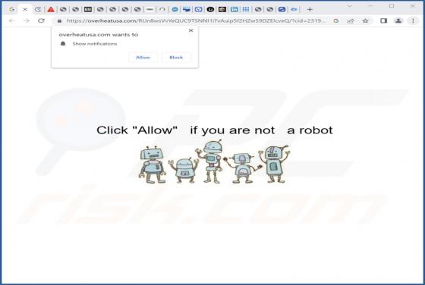The image size is (425, 285).
Task: Switch to the first Google tab
Action: 11,9
